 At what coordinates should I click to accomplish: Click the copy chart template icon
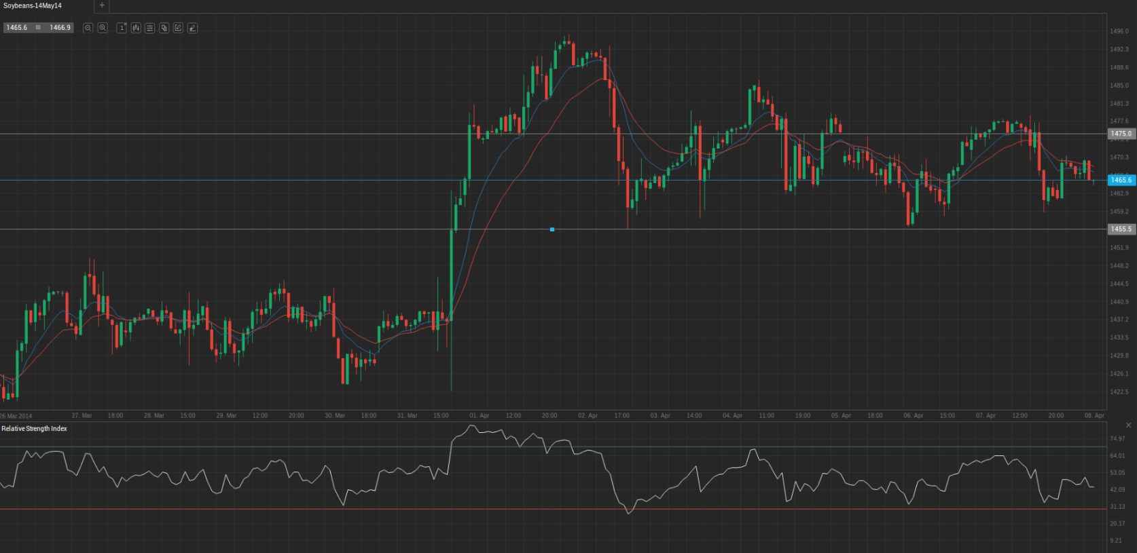pos(164,28)
